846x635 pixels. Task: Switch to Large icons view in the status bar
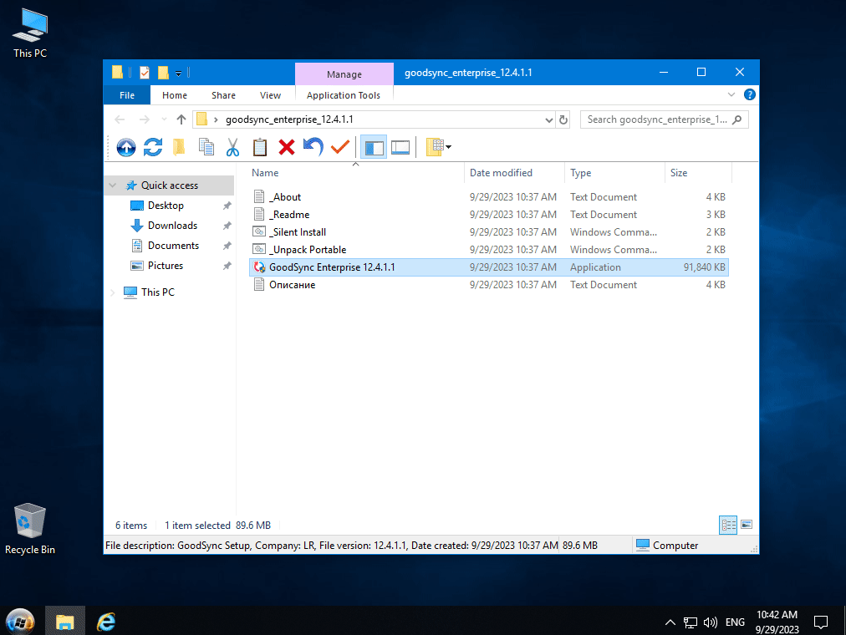(747, 525)
